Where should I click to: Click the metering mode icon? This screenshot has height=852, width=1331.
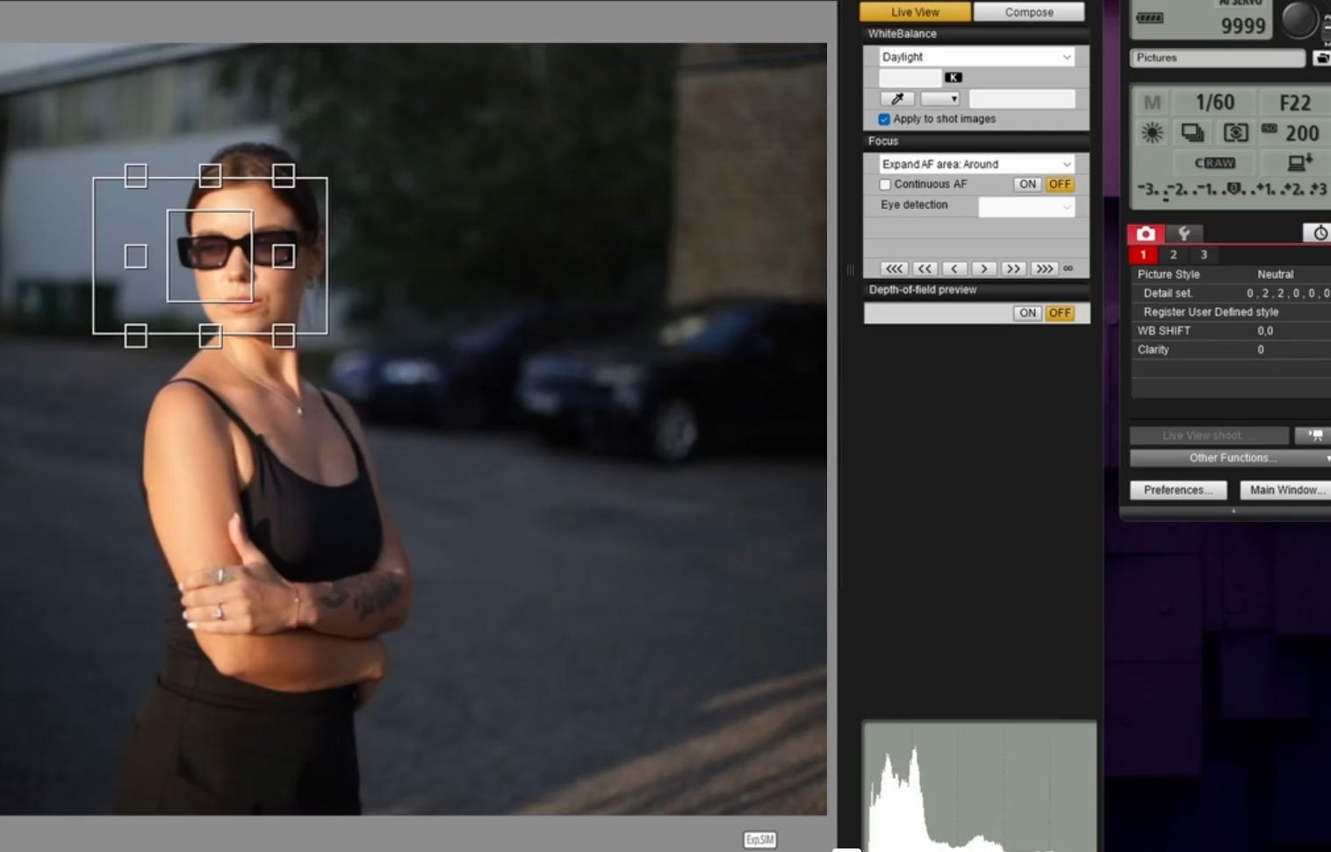(1235, 133)
